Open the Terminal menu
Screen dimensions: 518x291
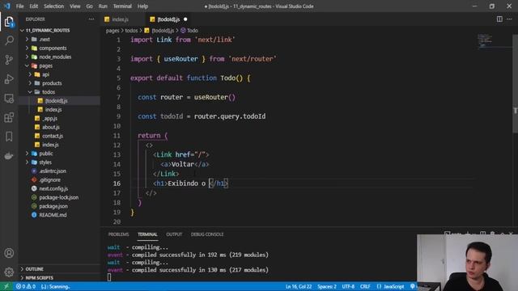point(122,6)
